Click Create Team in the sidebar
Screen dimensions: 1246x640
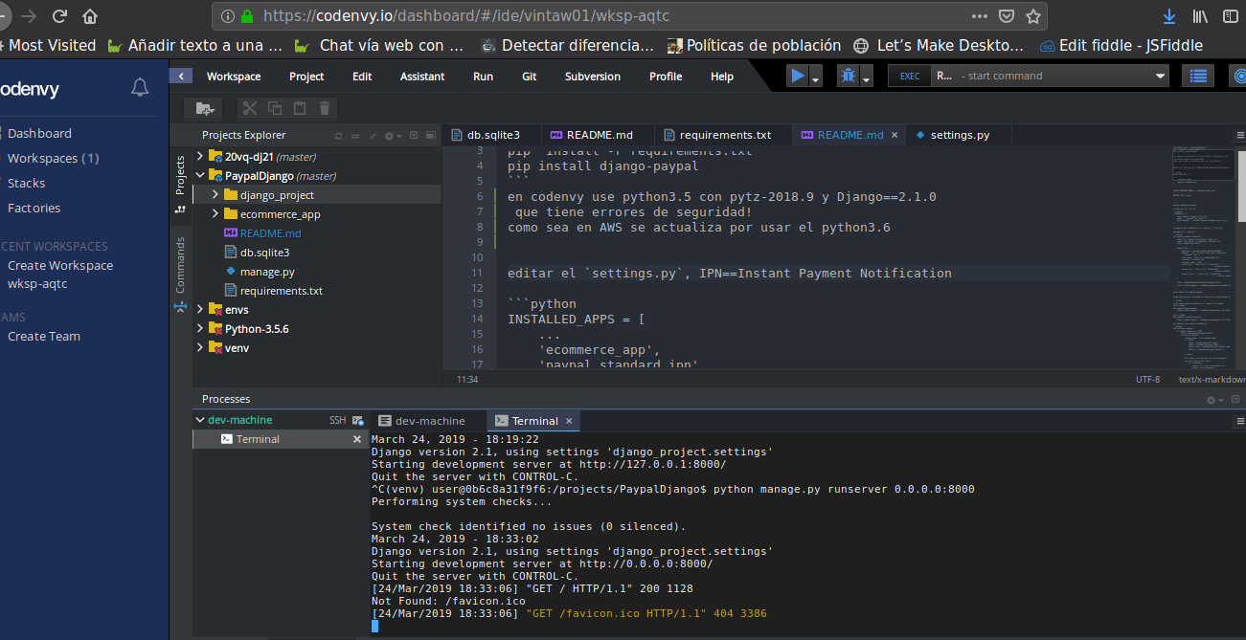pyautogui.click(x=44, y=337)
